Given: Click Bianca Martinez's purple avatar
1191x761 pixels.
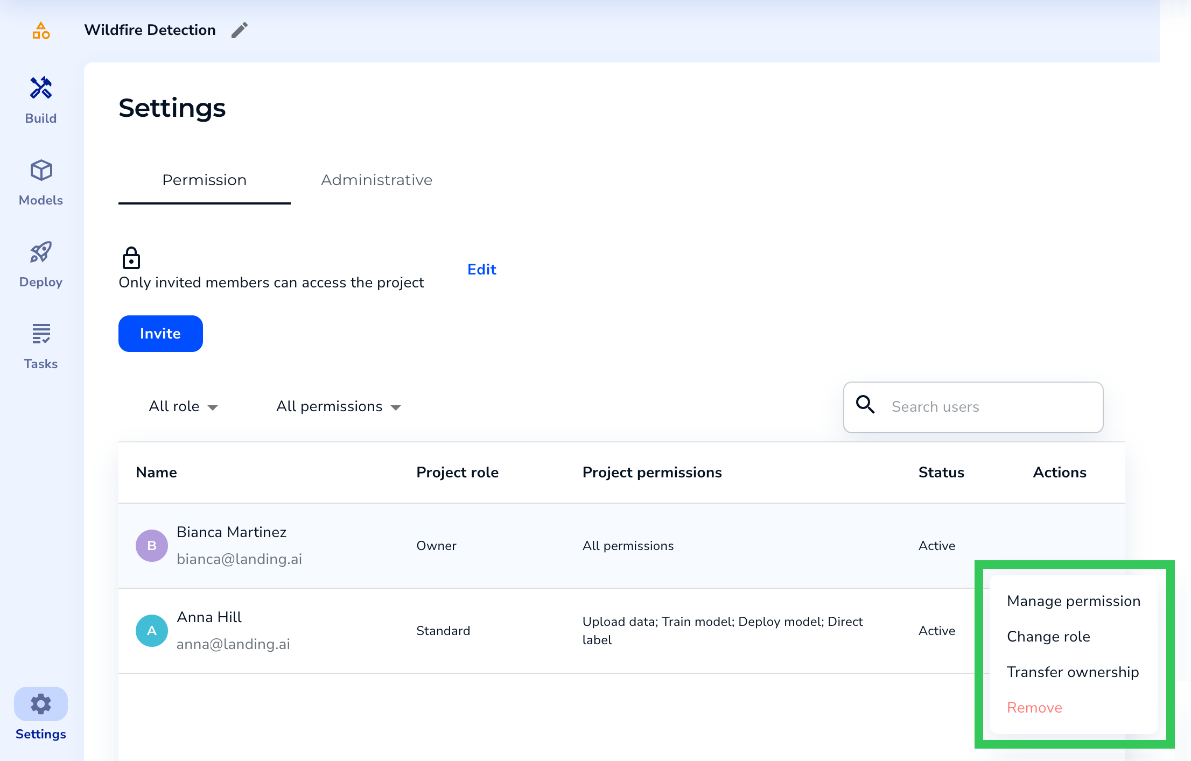Looking at the screenshot, I should pyautogui.click(x=152, y=546).
